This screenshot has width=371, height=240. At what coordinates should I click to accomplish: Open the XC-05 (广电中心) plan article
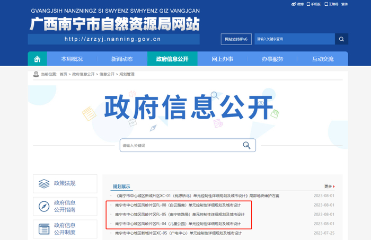click(x=179, y=233)
